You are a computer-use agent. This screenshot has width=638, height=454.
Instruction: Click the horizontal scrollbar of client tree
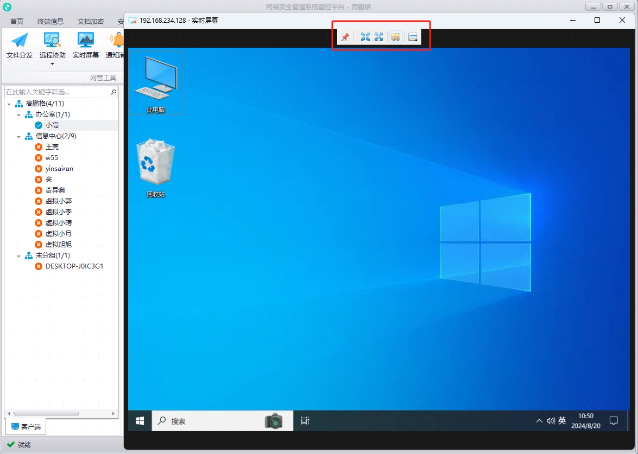46,414
